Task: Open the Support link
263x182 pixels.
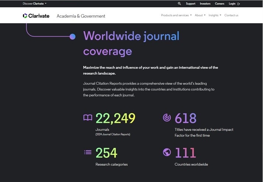Action: tap(191, 4)
